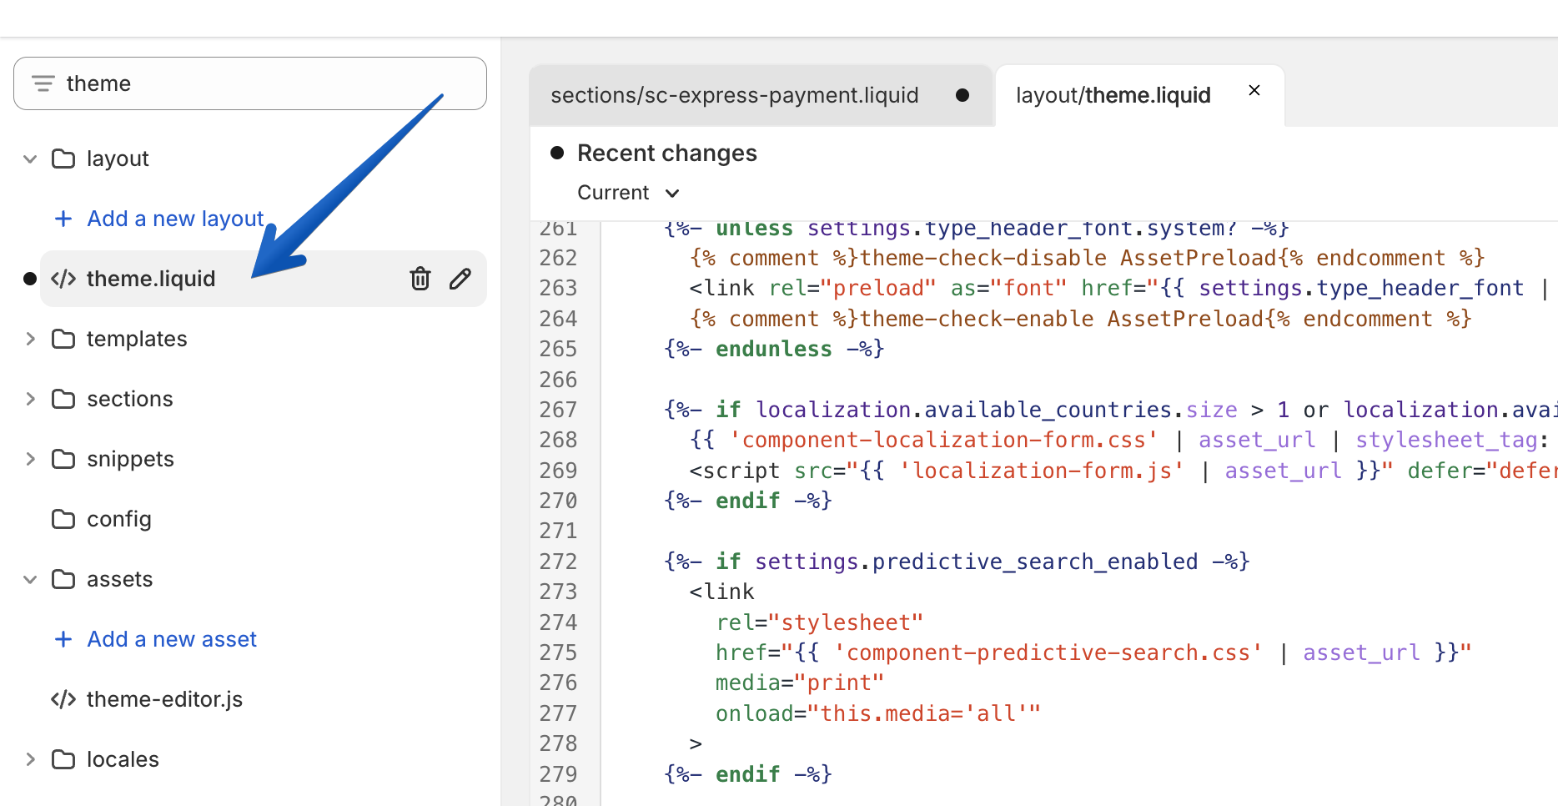Click settings.predictive_search_enabled on line 272
1558x806 pixels.
pyautogui.click(x=977, y=562)
